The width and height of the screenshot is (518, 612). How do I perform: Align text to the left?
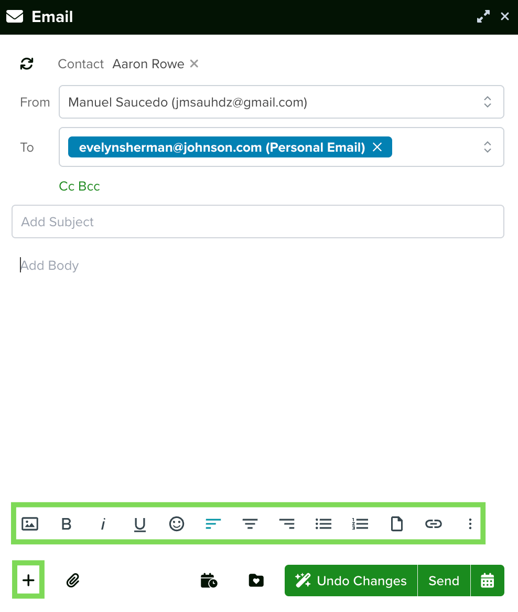click(213, 523)
